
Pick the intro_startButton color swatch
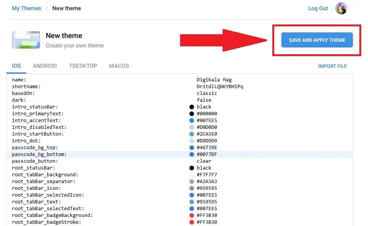192,134
